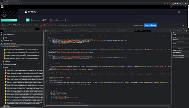The image size is (189, 108).
Task: Click the METAHUMAN top navigation link
Action: [x=25, y=7]
